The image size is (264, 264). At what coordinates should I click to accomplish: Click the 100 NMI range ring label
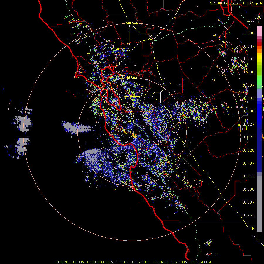(x=132, y=23)
